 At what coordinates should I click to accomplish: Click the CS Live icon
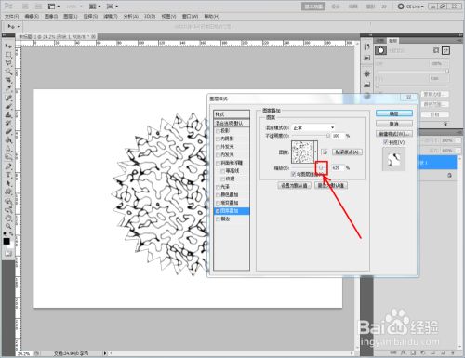pos(401,7)
